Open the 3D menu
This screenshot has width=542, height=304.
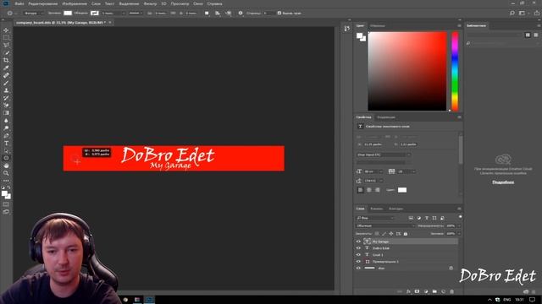163,3
